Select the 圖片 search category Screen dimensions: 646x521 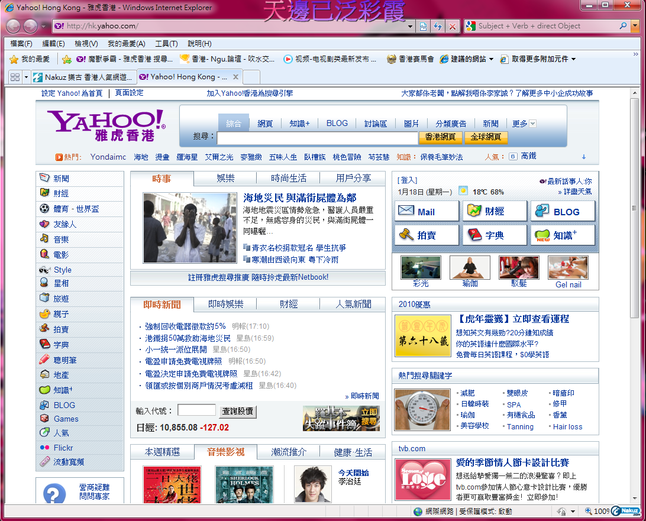411,124
